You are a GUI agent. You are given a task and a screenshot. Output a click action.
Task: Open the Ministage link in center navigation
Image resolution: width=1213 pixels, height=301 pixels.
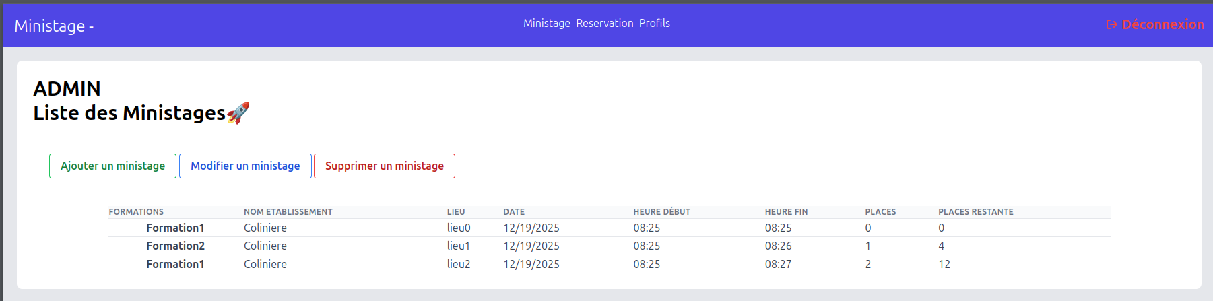[x=546, y=23]
